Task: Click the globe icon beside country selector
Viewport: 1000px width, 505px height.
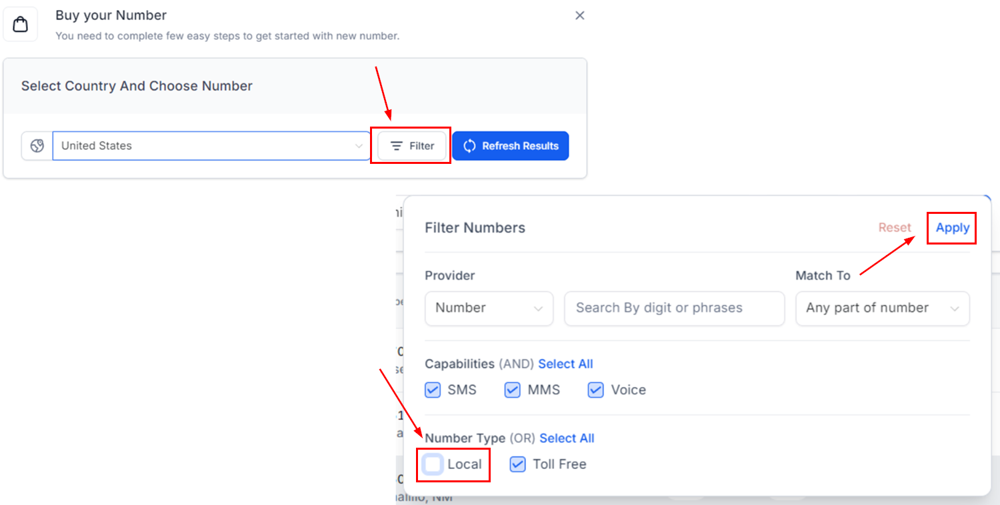Action: click(x=37, y=146)
